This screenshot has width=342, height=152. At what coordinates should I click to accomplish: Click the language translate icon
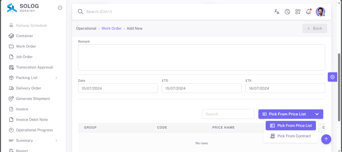(277, 12)
